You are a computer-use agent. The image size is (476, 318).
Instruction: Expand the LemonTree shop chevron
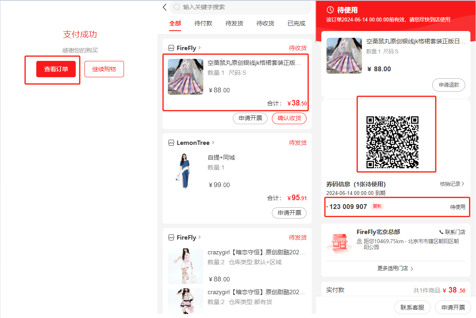click(213, 142)
